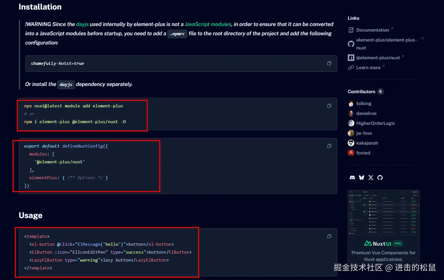The height and width of the screenshot is (280, 444).
Task: Open the Discord social icon
Action: pos(352,178)
